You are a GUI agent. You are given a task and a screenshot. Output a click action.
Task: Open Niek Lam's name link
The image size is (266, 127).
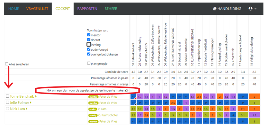pos(18,109)
